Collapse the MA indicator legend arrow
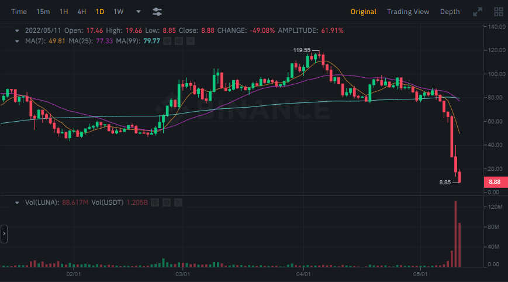The width and height of the screenshot is (508, 282). 16,41
